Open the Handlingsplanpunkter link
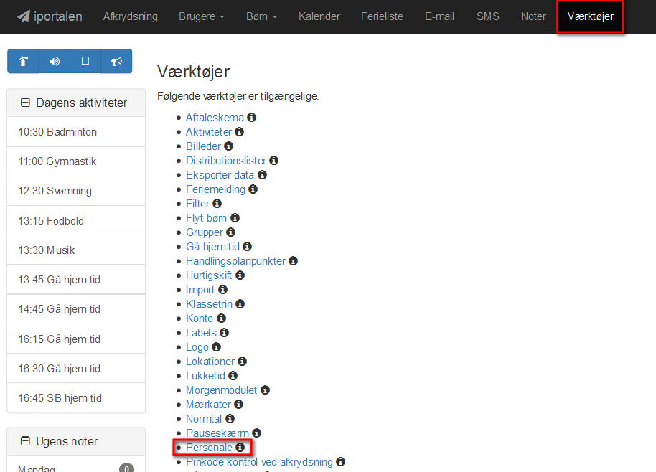This screenshot has width=656, height=472. pos(235,261)
